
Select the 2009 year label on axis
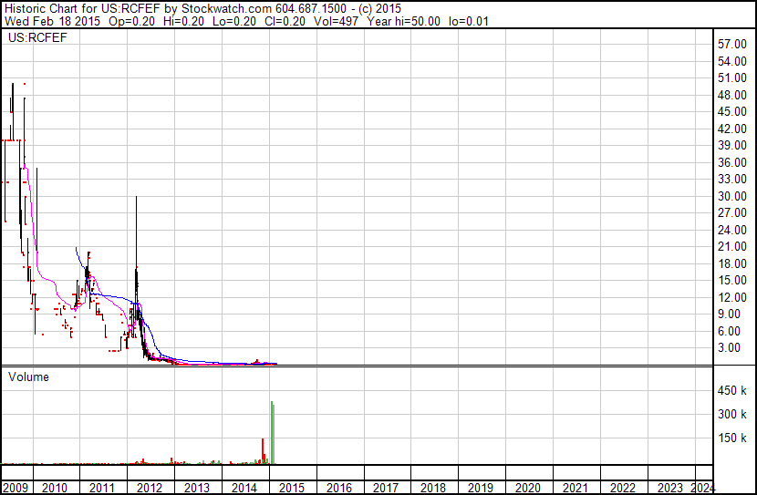[x=15, y=488]
